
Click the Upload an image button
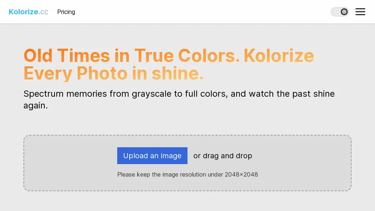click(152, 156)
